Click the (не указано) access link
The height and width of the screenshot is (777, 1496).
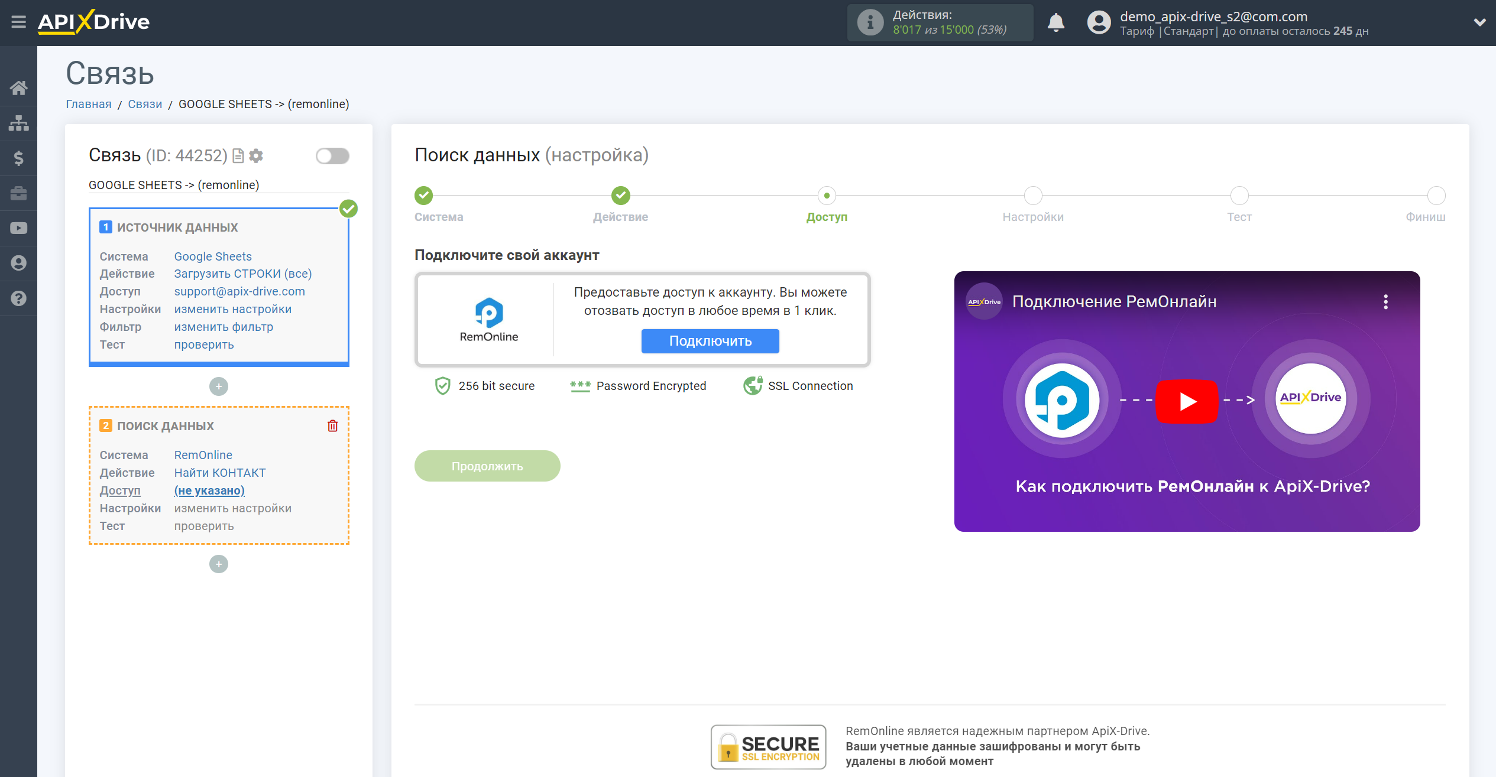tap(209, 490)
